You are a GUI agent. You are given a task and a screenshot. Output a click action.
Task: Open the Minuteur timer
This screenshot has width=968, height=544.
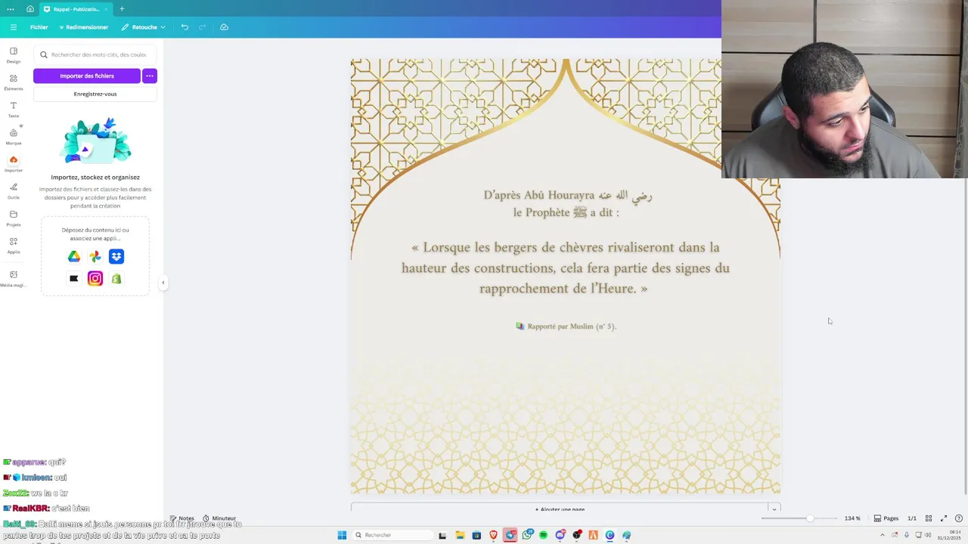219,518
